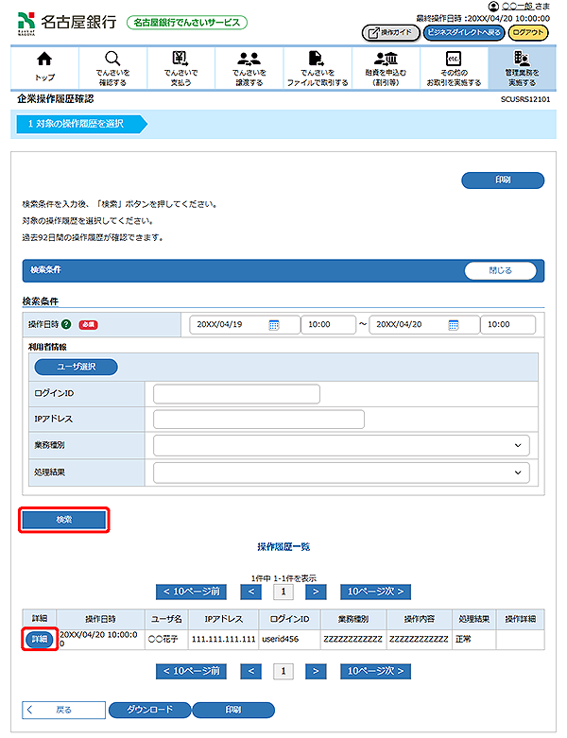
Task: Click the ログインID input field
Action: 236,394
